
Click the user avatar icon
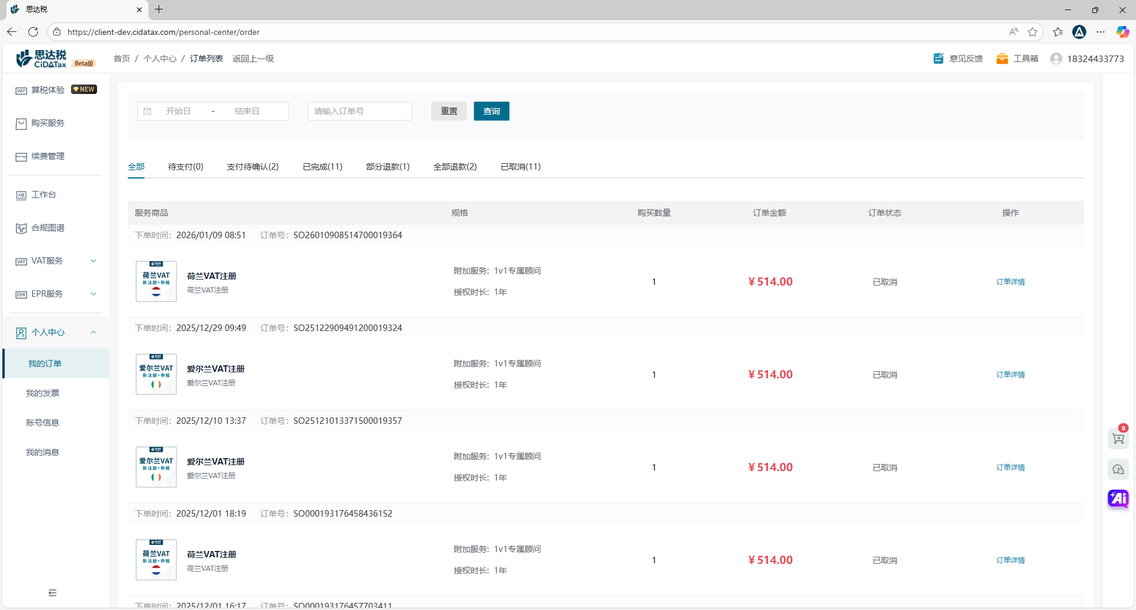pos(1056,59)
